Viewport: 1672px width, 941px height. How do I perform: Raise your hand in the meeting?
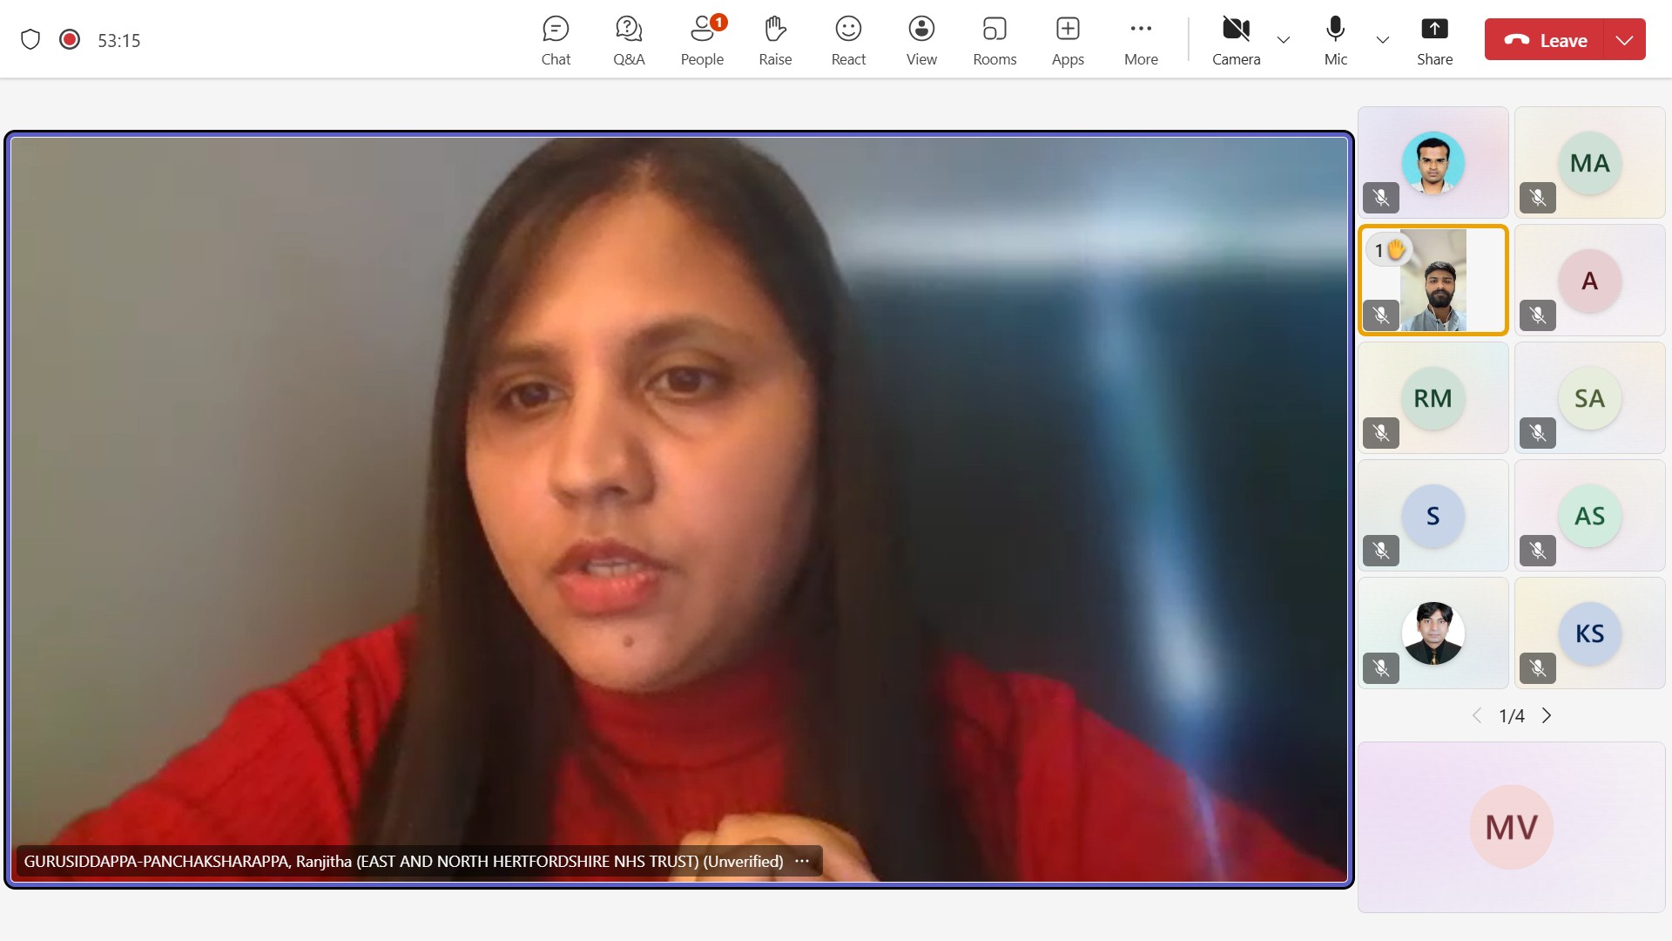775,40
